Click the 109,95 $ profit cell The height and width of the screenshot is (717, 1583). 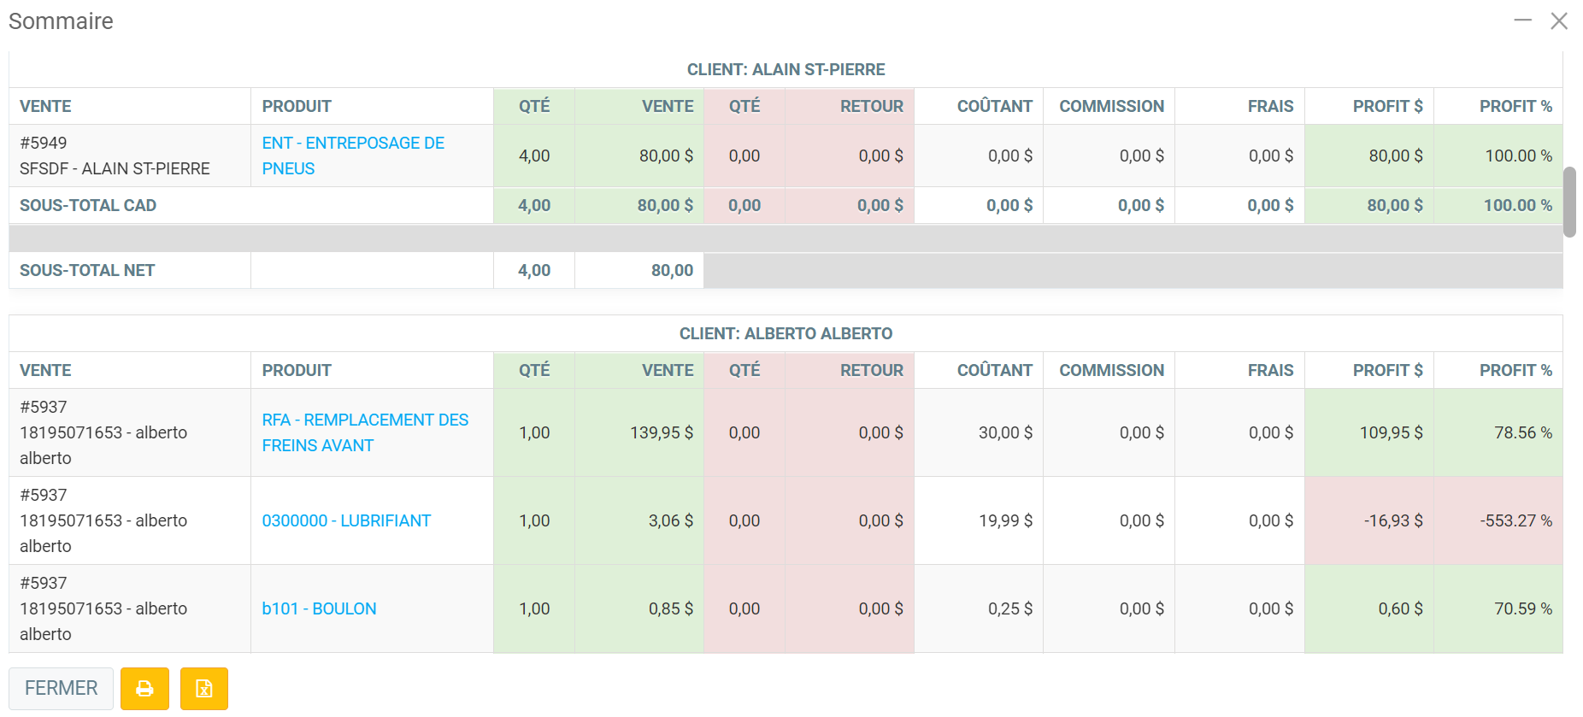tap(1390, 432)
